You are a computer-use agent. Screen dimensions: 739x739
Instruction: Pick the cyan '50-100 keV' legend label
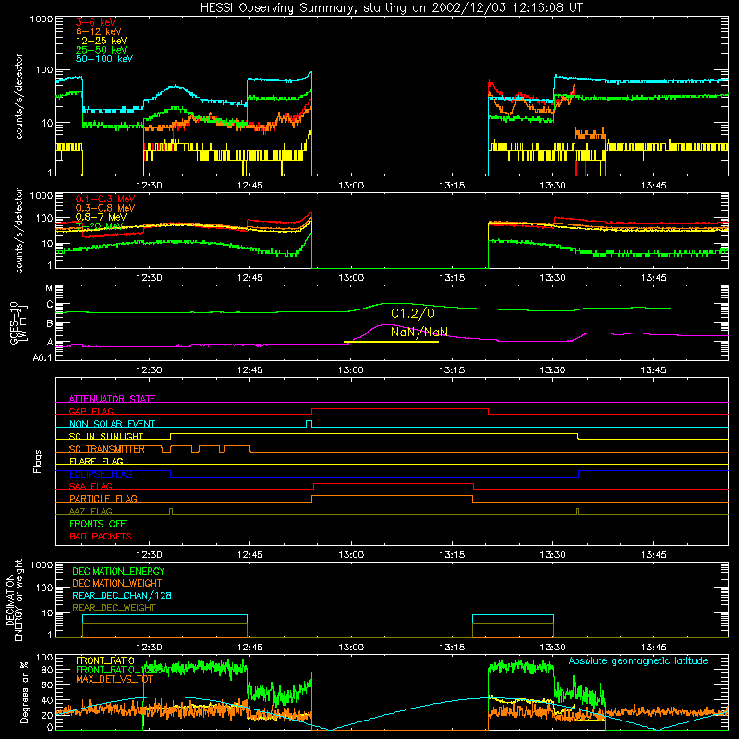tap(104, 59)
